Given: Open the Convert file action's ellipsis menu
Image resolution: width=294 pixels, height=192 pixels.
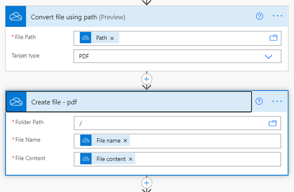Looking at the screenshot, I should (x=277, y=16).
